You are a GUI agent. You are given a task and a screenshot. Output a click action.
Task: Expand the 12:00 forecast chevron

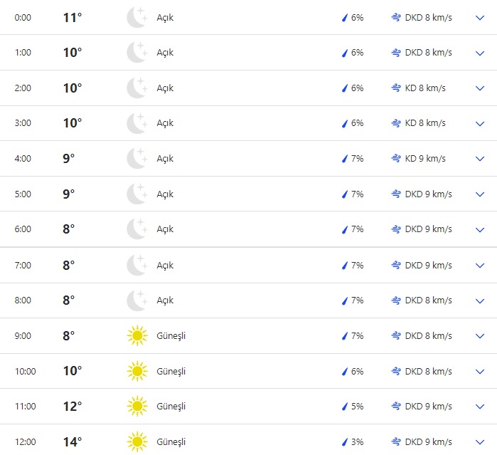click(x=479, y=441)
